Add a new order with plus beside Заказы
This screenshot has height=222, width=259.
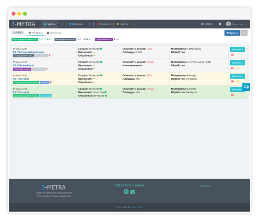tap(62, 24)
